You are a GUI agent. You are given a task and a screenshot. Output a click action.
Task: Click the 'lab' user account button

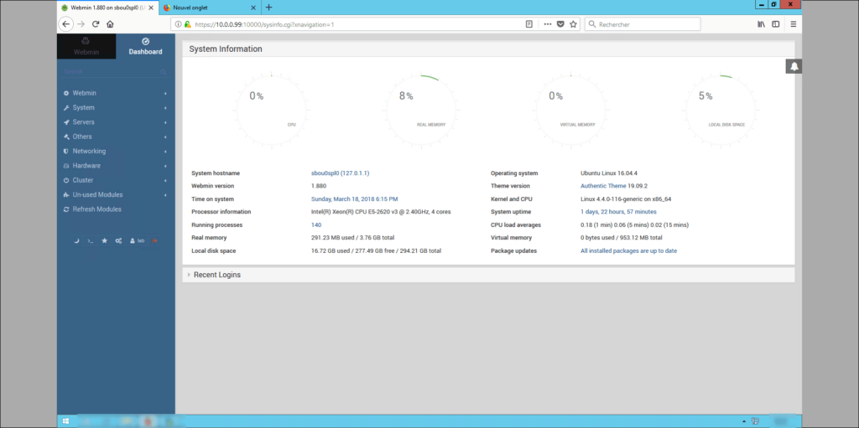[x=137, y=240]
